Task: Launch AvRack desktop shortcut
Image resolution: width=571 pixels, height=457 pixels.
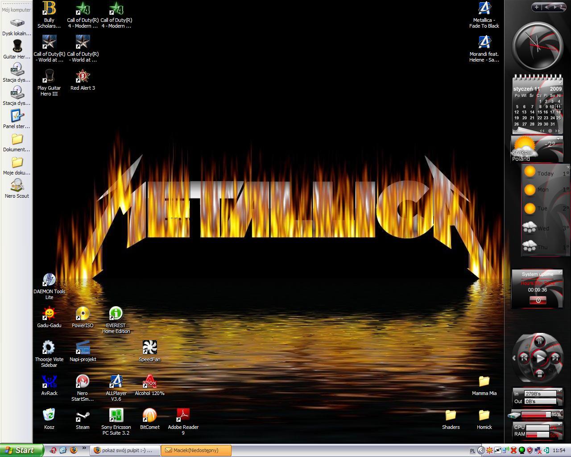Action: point(49,385)
